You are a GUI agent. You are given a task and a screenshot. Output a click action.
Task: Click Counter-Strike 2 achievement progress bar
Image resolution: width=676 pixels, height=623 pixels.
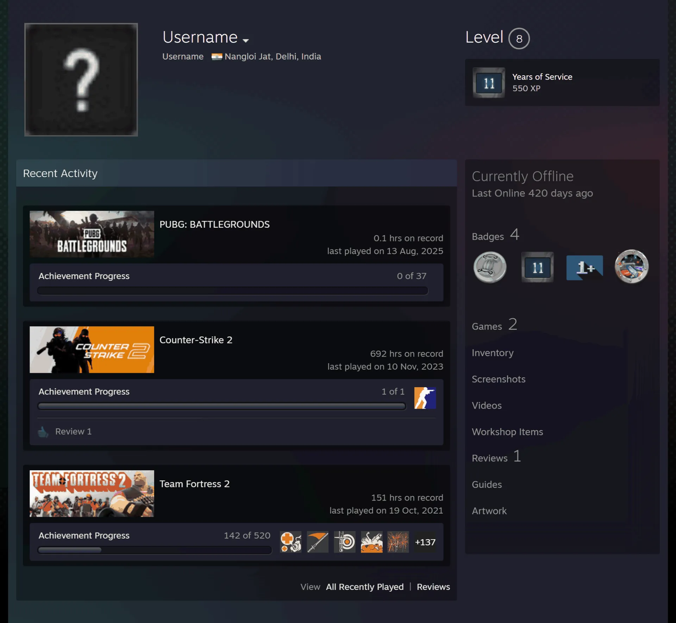click(x=222, y=406)
